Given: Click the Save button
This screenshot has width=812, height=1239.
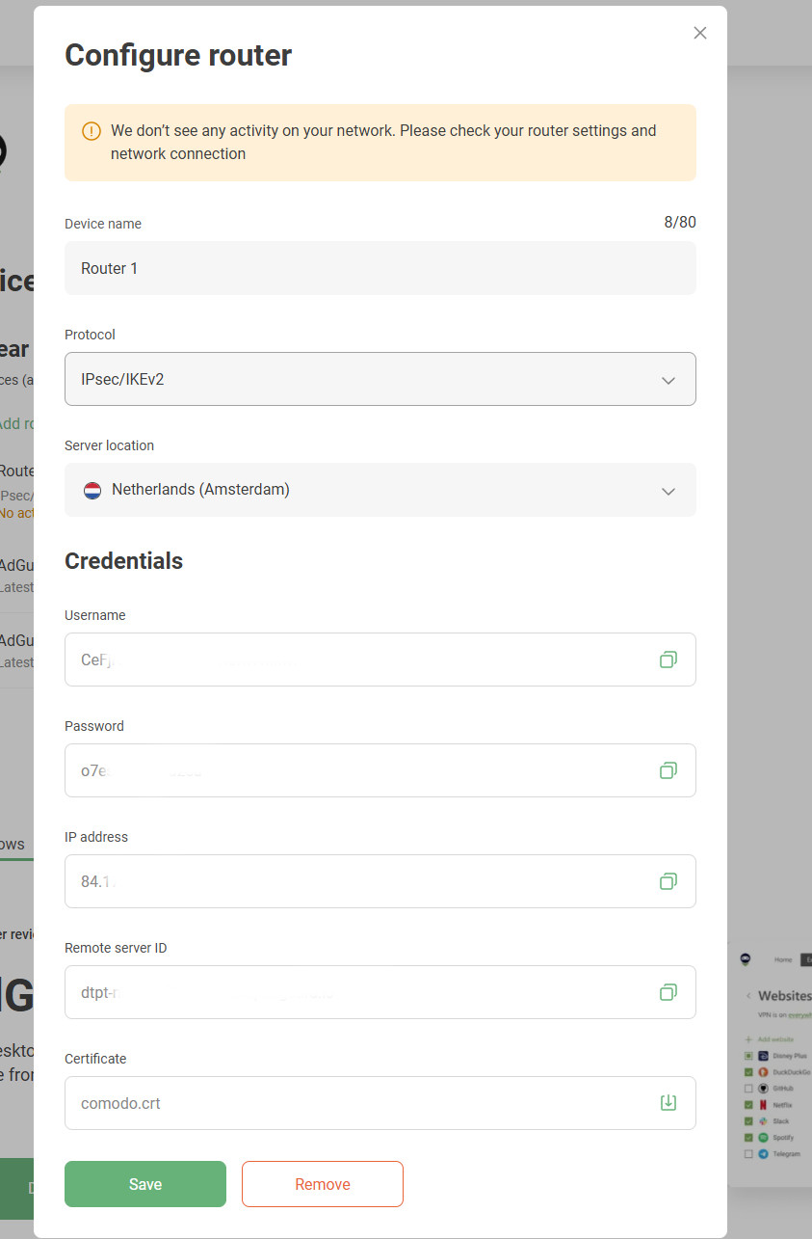Looking at the screenshot, I should [x=145, y=1184].
